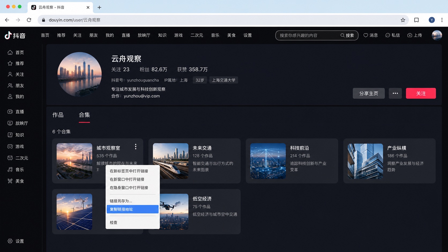The width and height of the screenshot is (448, 252).
Task: Choose 在新窗口中打开链接 from context menu
Action: pyautogui.click(x=133, y=179)
